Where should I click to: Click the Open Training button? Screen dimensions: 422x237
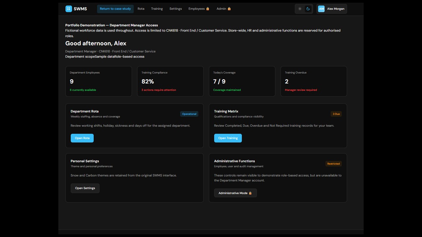coord(228,138)
